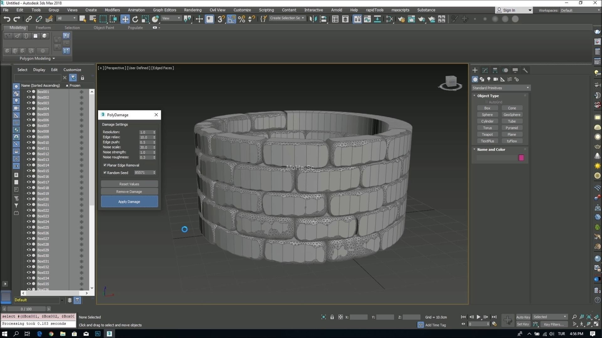Click the Apply Damage button
The image size is (602, 338).
[129, 202]
